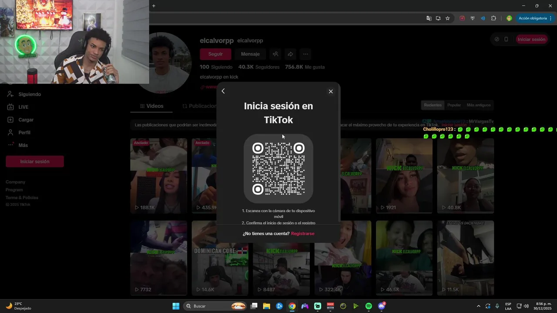Open File Explorer from the taskbar
The width and height of the screenshot is (557, 313).
[266, 306]
